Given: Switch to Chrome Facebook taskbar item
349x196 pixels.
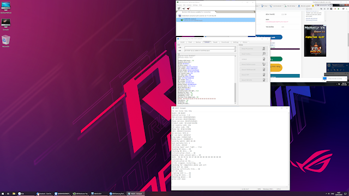Looking at the screenshot, I should pos(44,194).
